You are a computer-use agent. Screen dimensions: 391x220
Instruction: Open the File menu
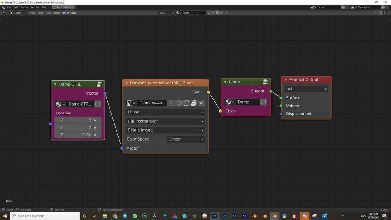click(x=9, y=7)
